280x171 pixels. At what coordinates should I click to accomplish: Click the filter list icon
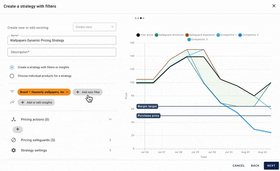pyautogui.click(x=12, y=92)
